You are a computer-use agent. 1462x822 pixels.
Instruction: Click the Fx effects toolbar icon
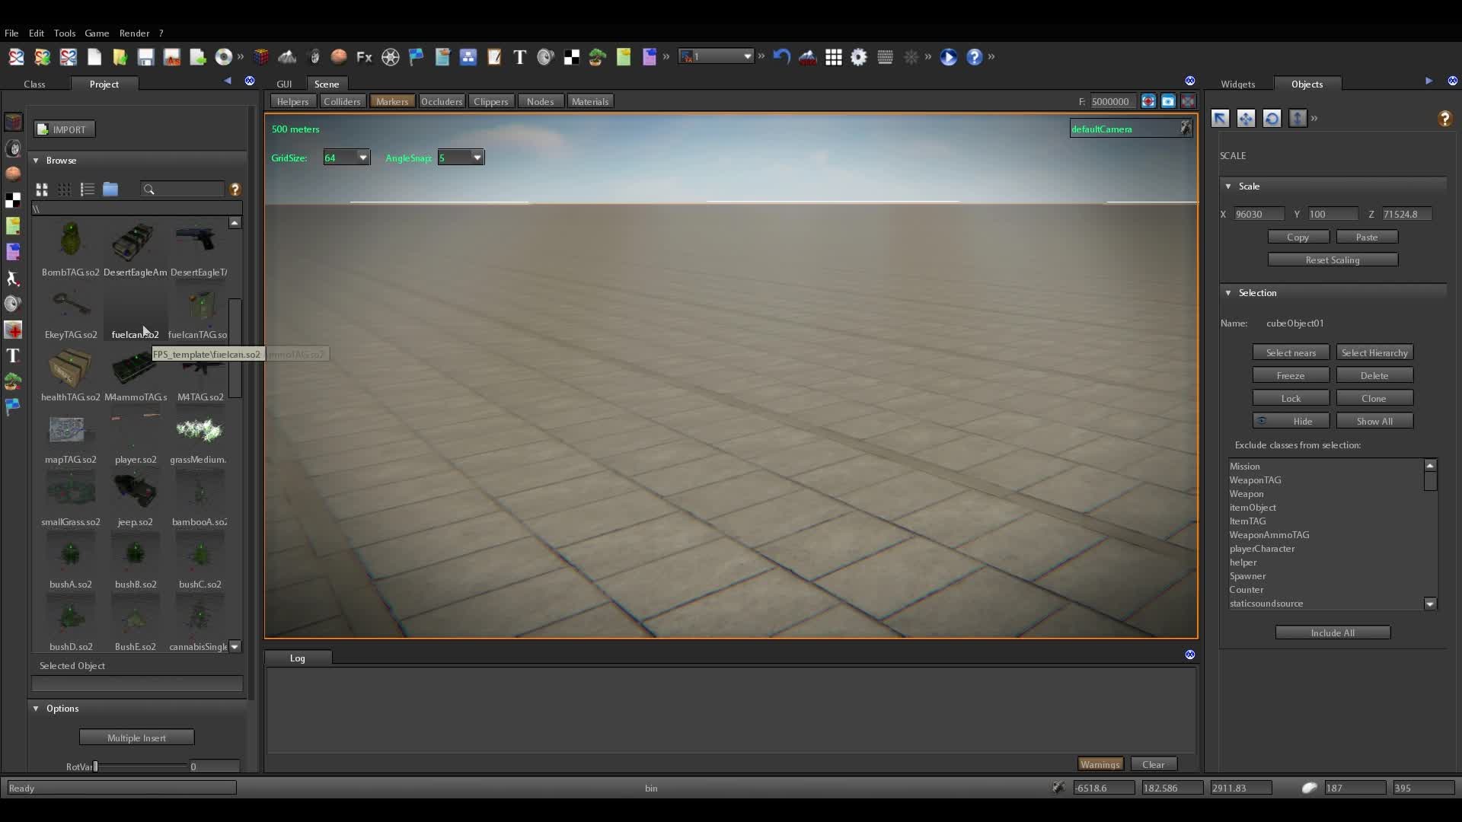[364, 57]
